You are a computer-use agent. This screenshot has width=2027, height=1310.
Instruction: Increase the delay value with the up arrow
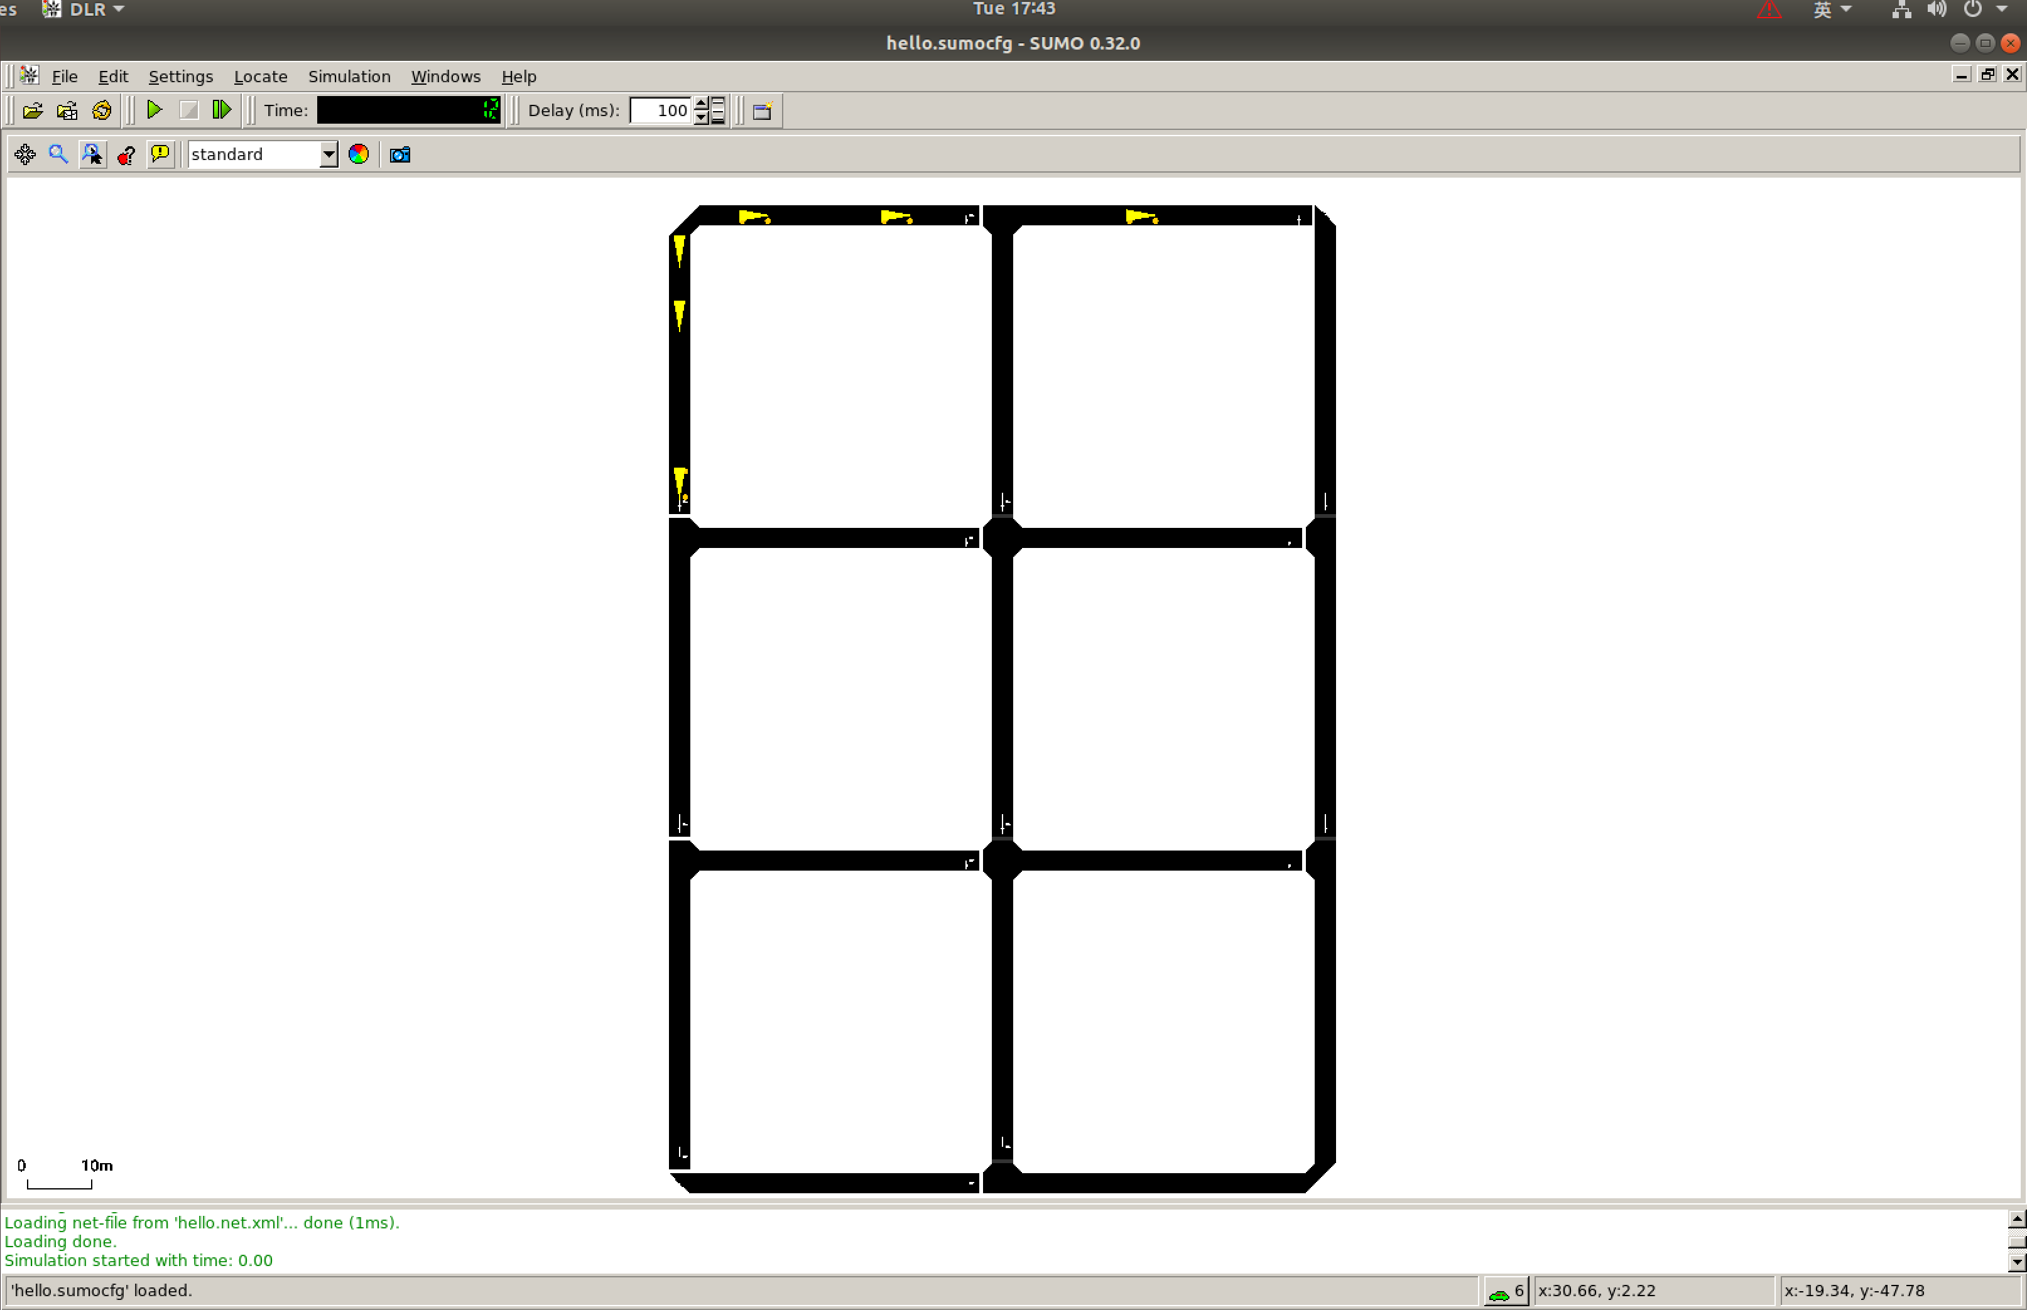pos(700,104)
